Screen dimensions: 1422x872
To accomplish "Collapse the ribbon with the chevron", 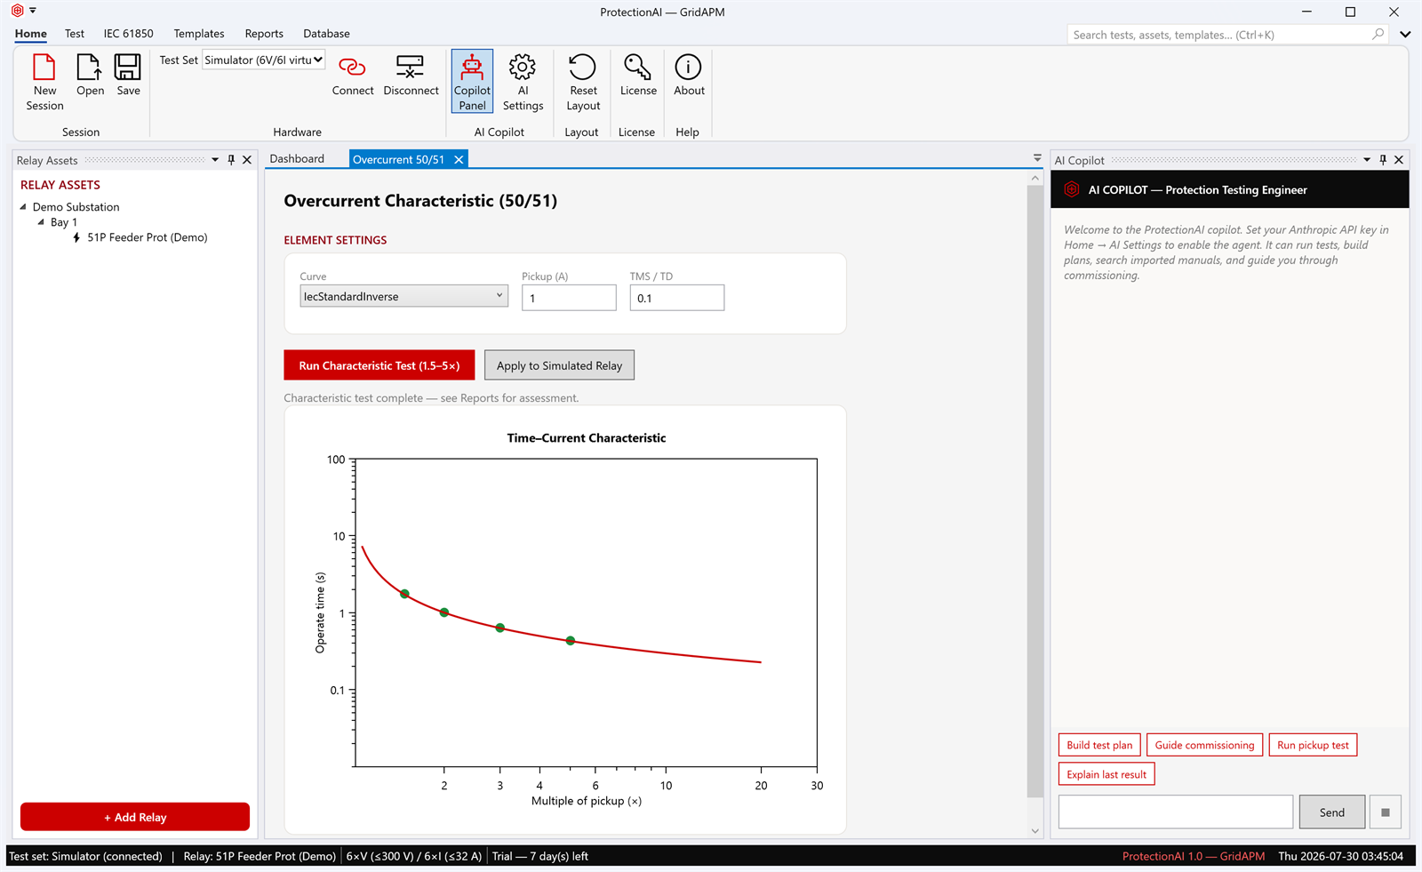I will pos(1405,35).
